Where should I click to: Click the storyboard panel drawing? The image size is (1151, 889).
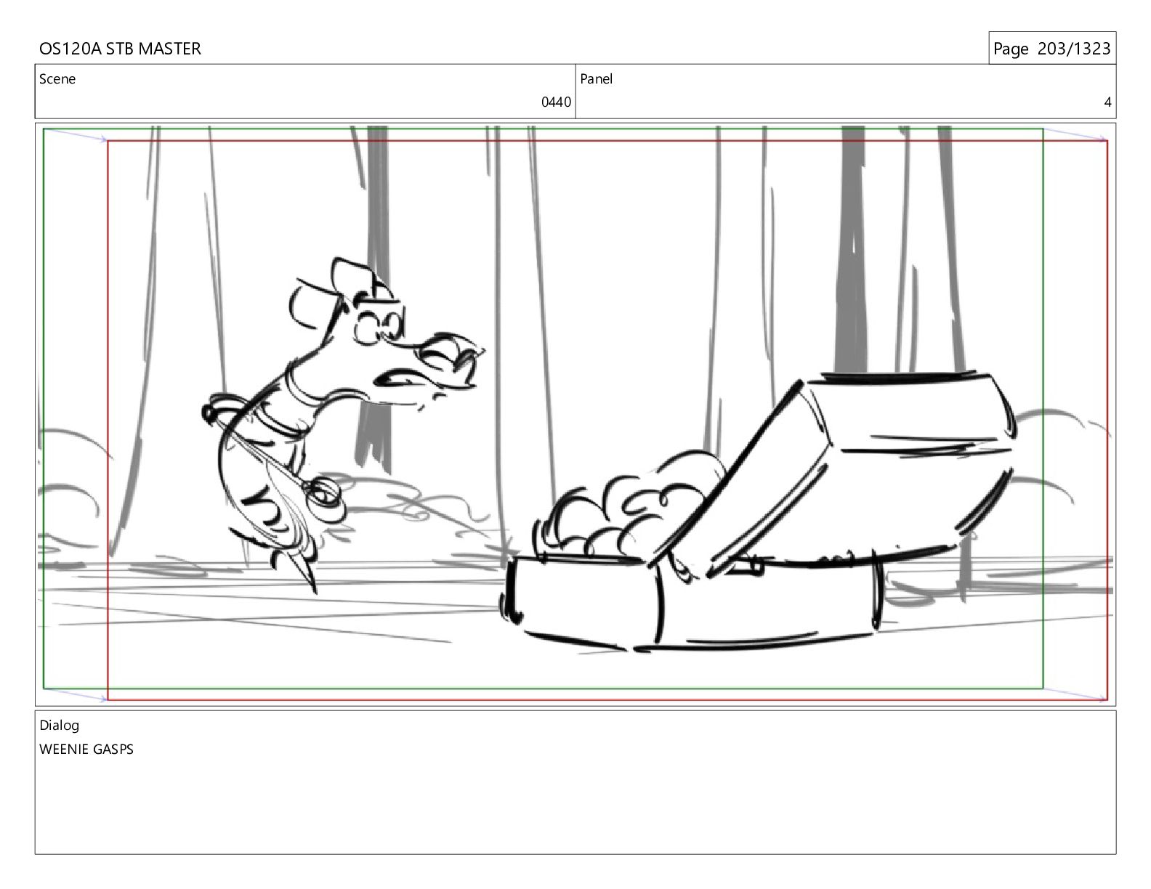575,414
